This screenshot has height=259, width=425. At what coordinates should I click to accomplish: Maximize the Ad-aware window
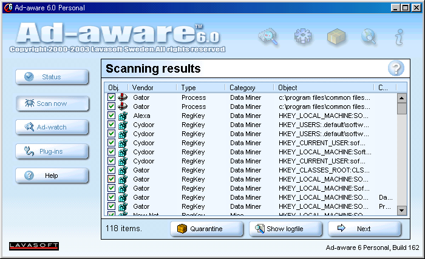pyautogui.click(x=405, y=7)
